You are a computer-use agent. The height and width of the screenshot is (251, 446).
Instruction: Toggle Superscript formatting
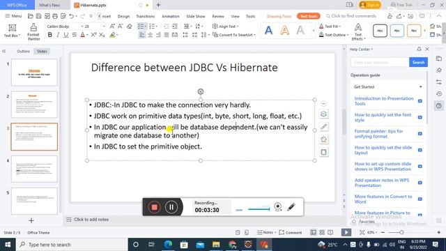93,35
